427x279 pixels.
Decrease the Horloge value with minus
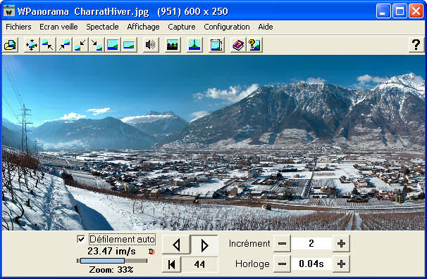[282, 264]
